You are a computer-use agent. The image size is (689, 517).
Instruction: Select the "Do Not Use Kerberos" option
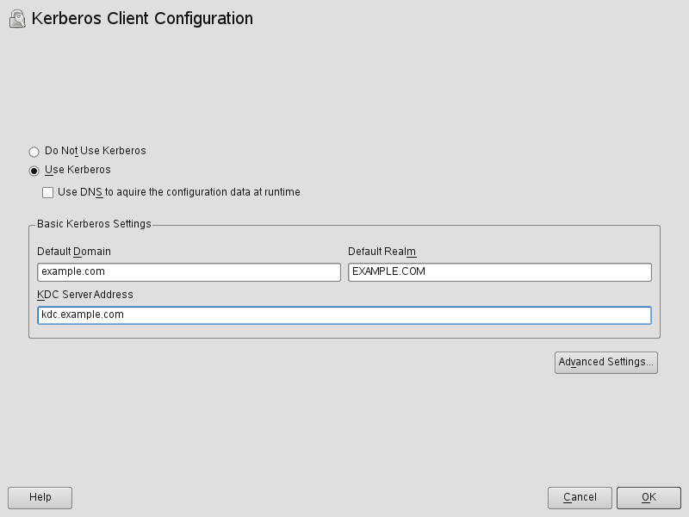[34, 151]
